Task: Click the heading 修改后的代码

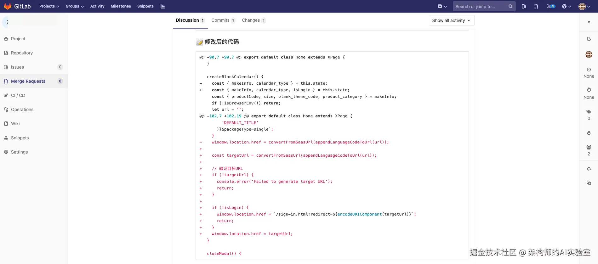Action: click(x=222, y=42)
